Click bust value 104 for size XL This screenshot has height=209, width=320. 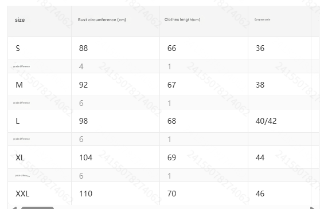(x=85, y=157)
